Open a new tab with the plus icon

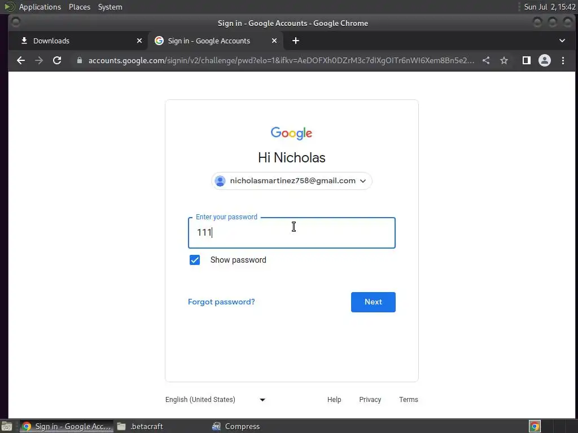coord(296,41)
